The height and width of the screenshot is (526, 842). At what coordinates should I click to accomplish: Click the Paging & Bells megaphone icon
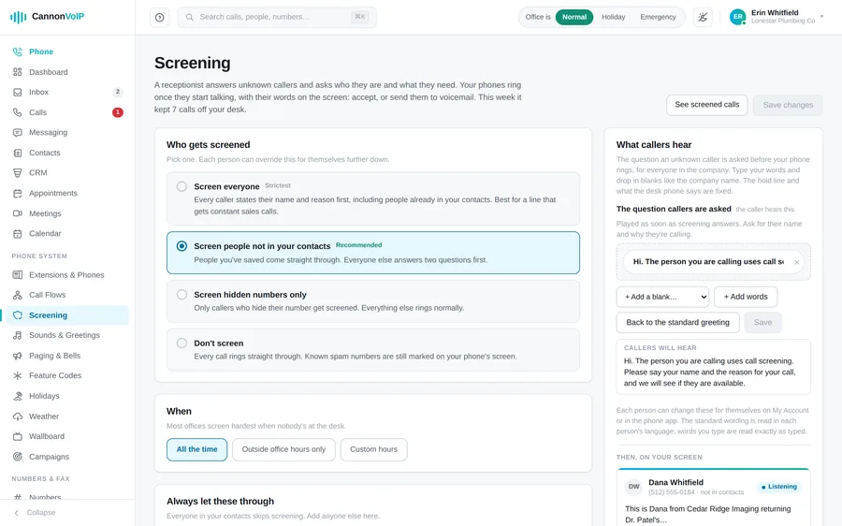click(18, 356)
